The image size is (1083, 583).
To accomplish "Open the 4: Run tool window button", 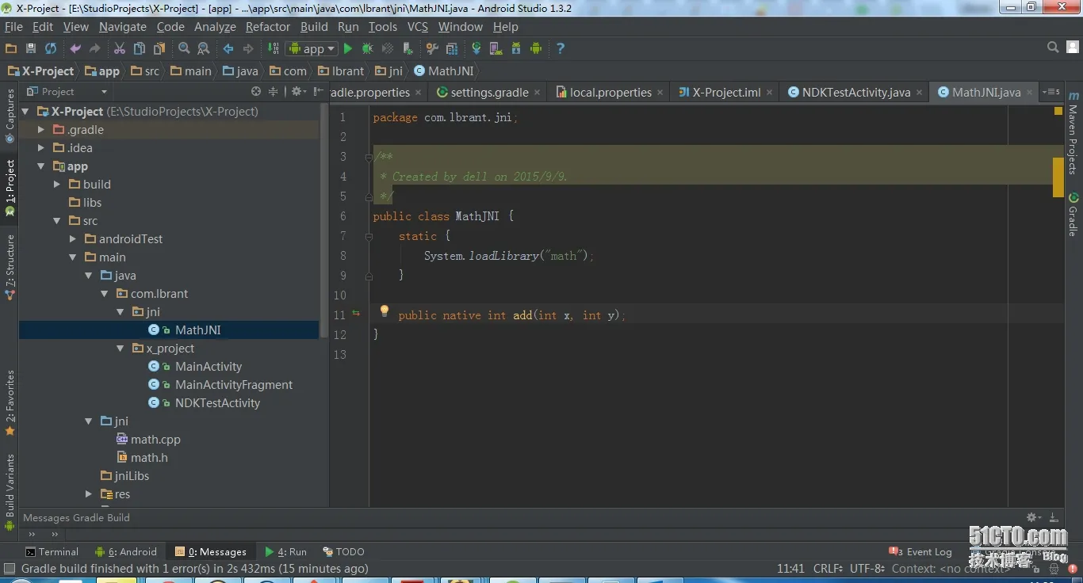I will tap(285, 552).
